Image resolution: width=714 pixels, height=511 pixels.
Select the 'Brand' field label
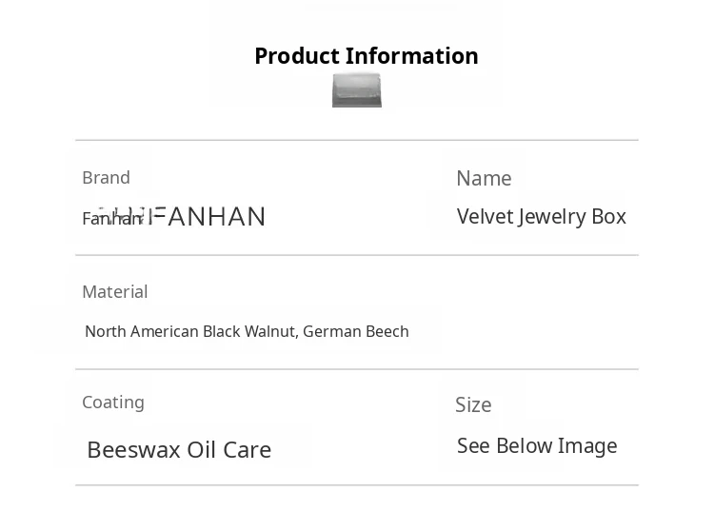tap(106, 178)
